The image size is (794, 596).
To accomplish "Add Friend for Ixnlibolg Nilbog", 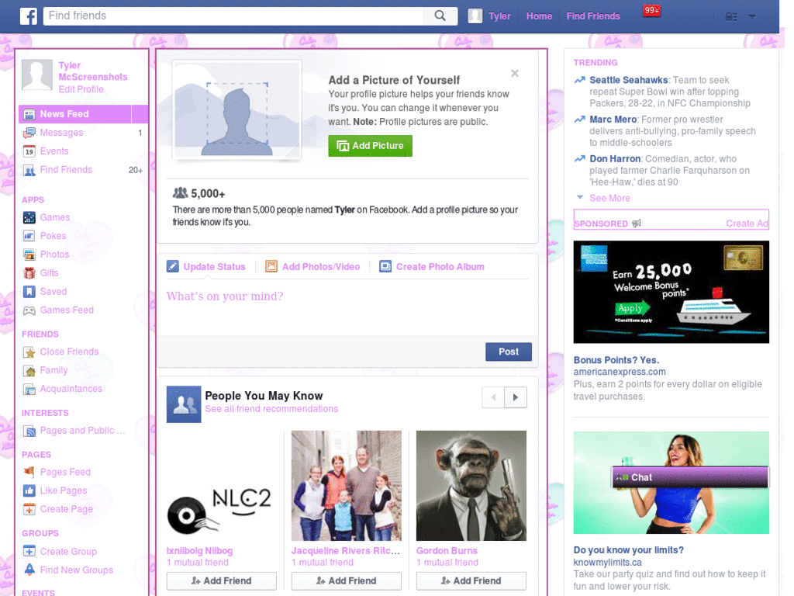I will click(222, 580).
